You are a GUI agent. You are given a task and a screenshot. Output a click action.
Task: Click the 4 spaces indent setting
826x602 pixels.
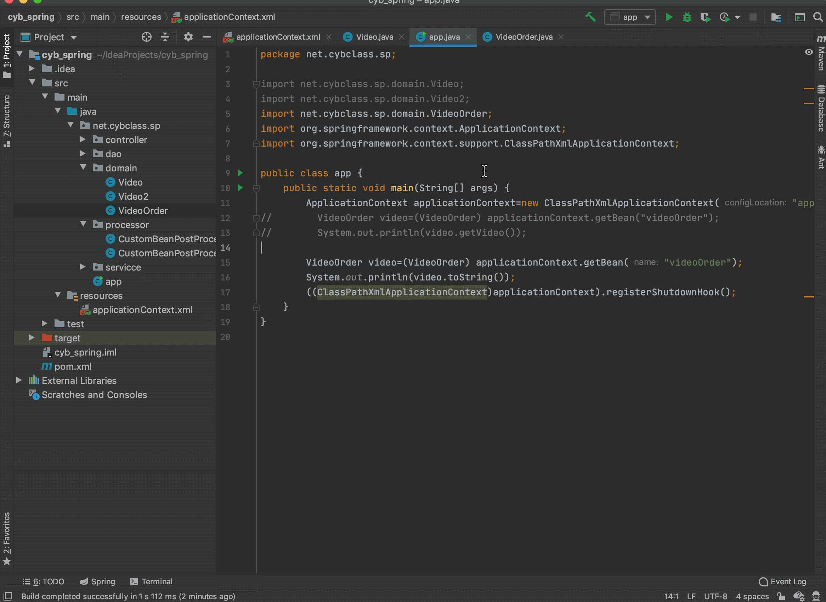pyautogui.click(x=752, y=596)
